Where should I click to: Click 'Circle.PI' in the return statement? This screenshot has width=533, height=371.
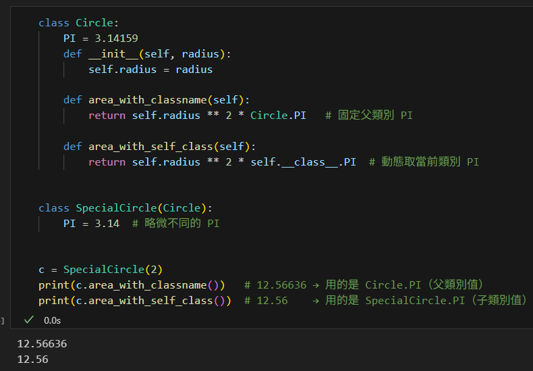278,116
